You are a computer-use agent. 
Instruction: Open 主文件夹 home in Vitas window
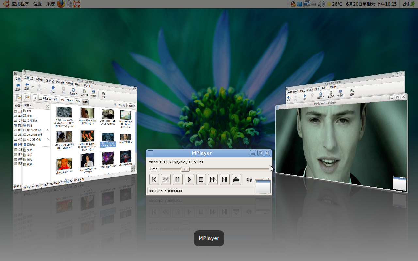coord(84,93)
